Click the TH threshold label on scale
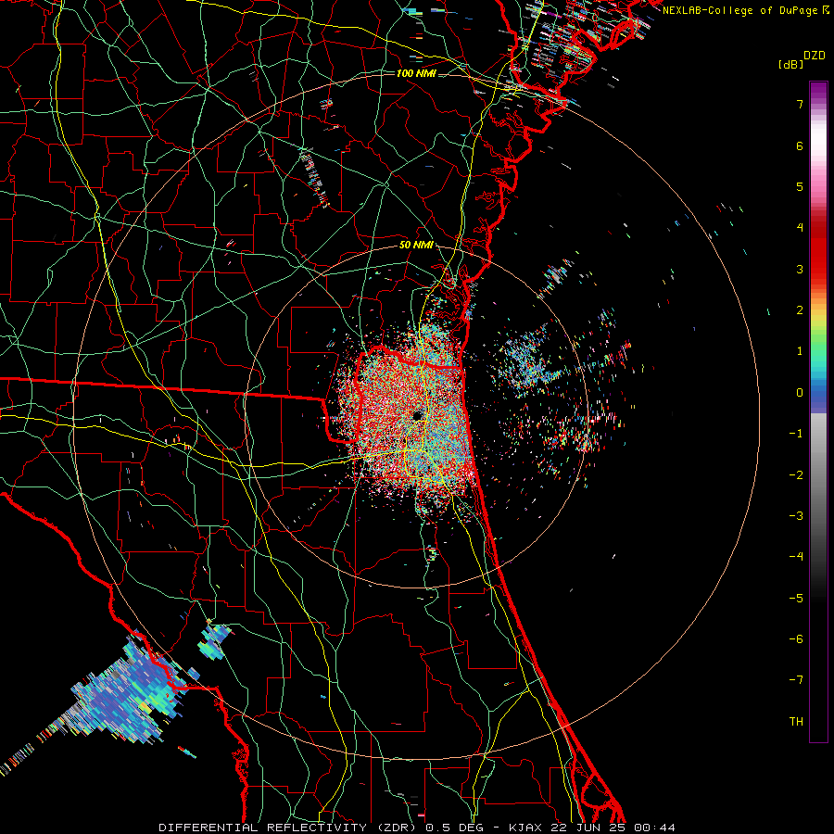This screenshot has height=834, width=834. 796,722
